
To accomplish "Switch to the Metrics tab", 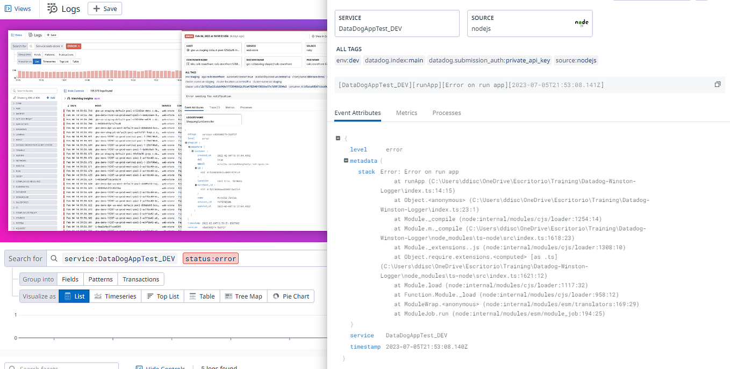I will tap(406, 113).
